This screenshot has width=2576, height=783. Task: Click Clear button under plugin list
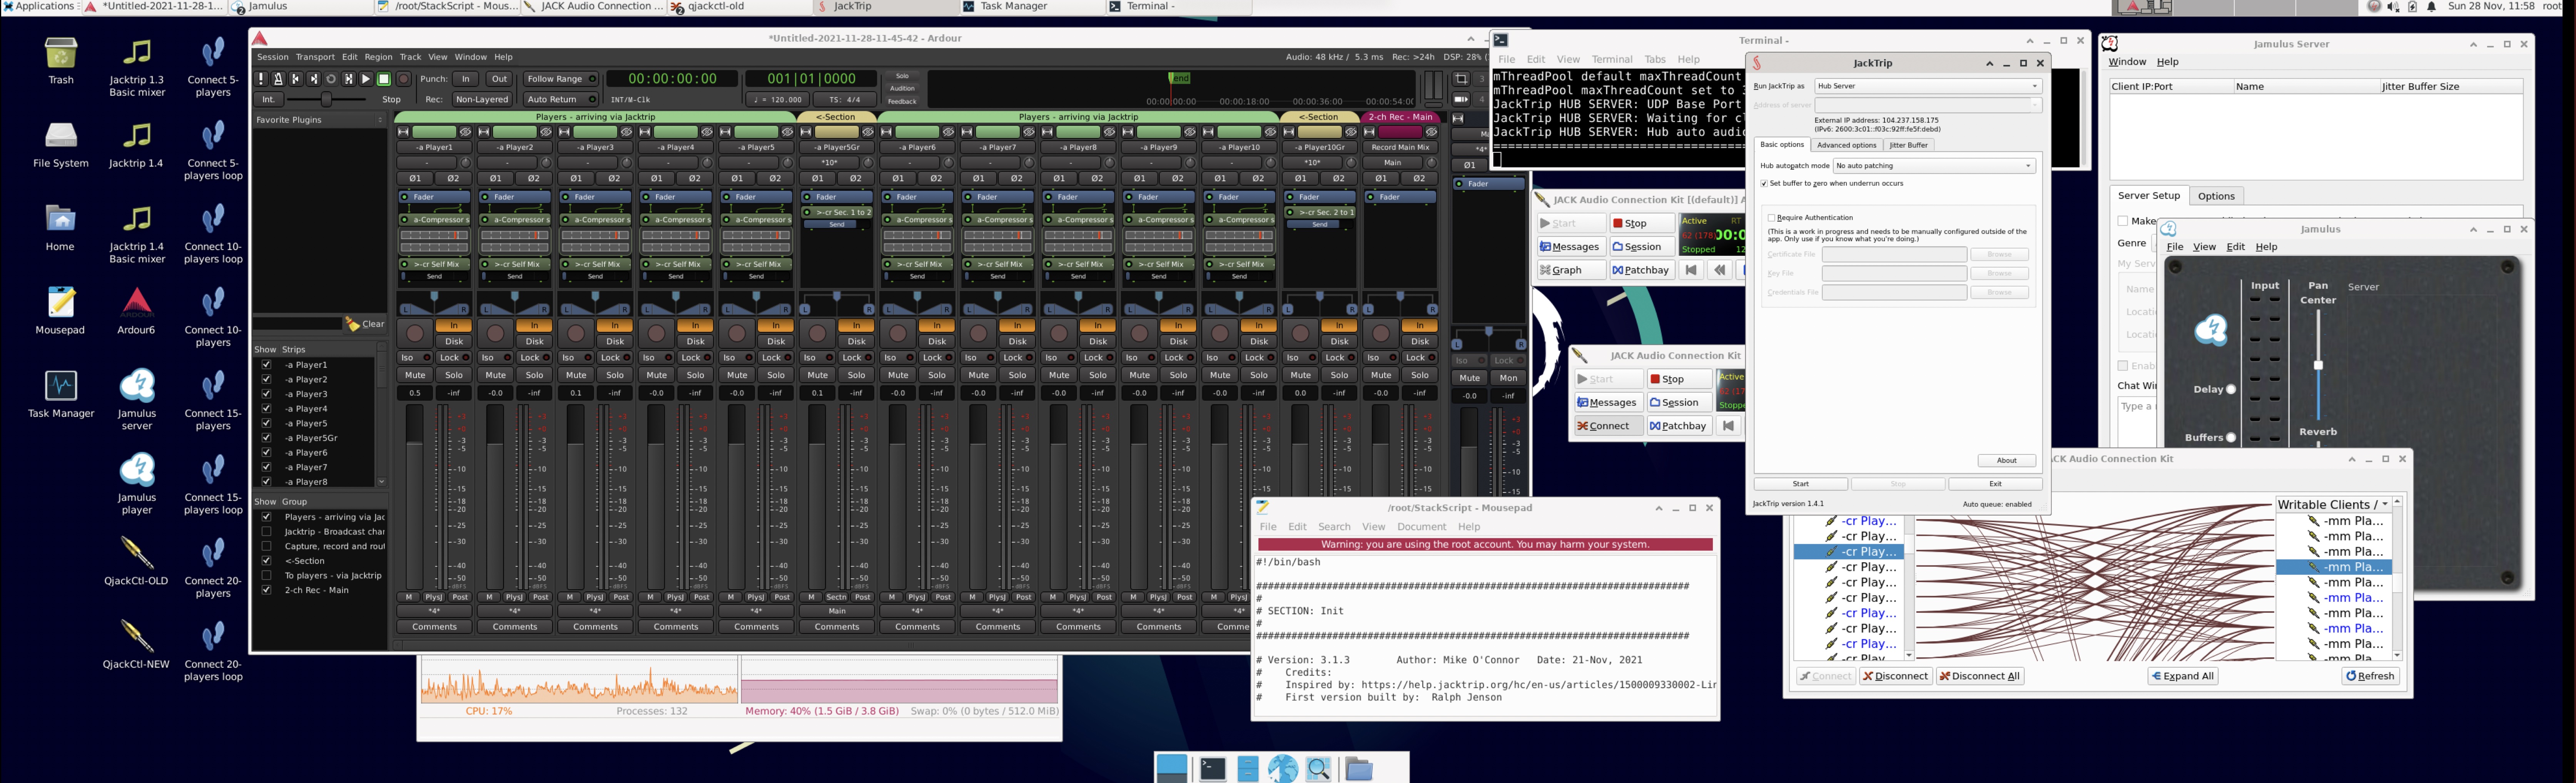365,324
